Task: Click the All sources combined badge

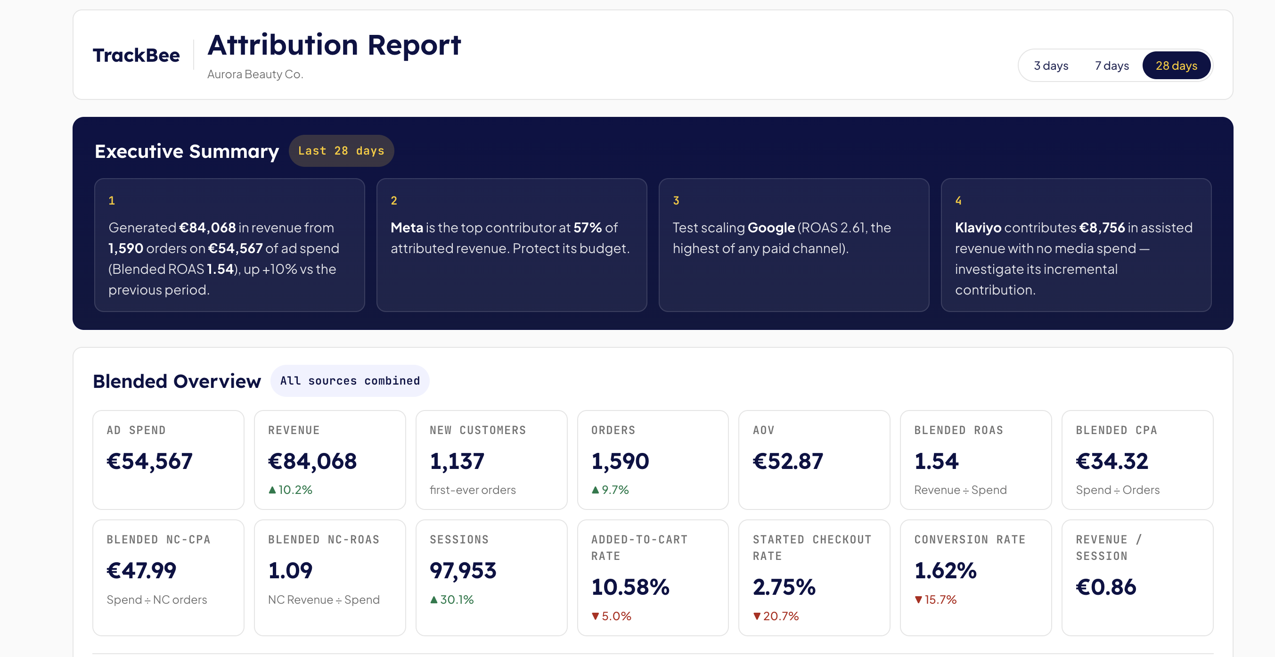Action: (x=350, y=380)
